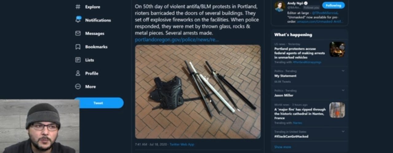Viewport: 393px width, 153px height.
Task: Click the Explore hashtag icon
Action: pyautogui.click(x=78, y=7)
